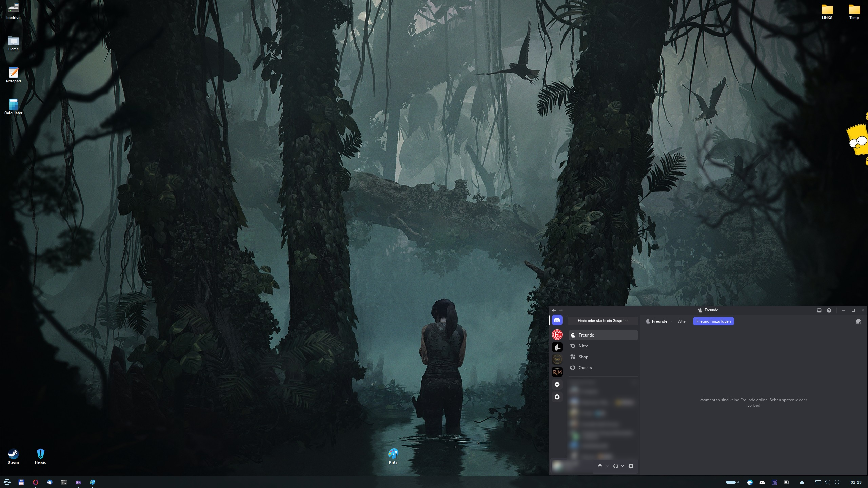Image resolution: width=868 pixels, height=488 pixels.
Task: Open the Discord inbox icon
Action: pos(819,310)
